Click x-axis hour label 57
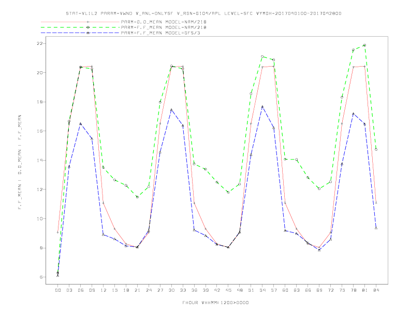This screenshot has height=316, width=410. pos(274,290)
